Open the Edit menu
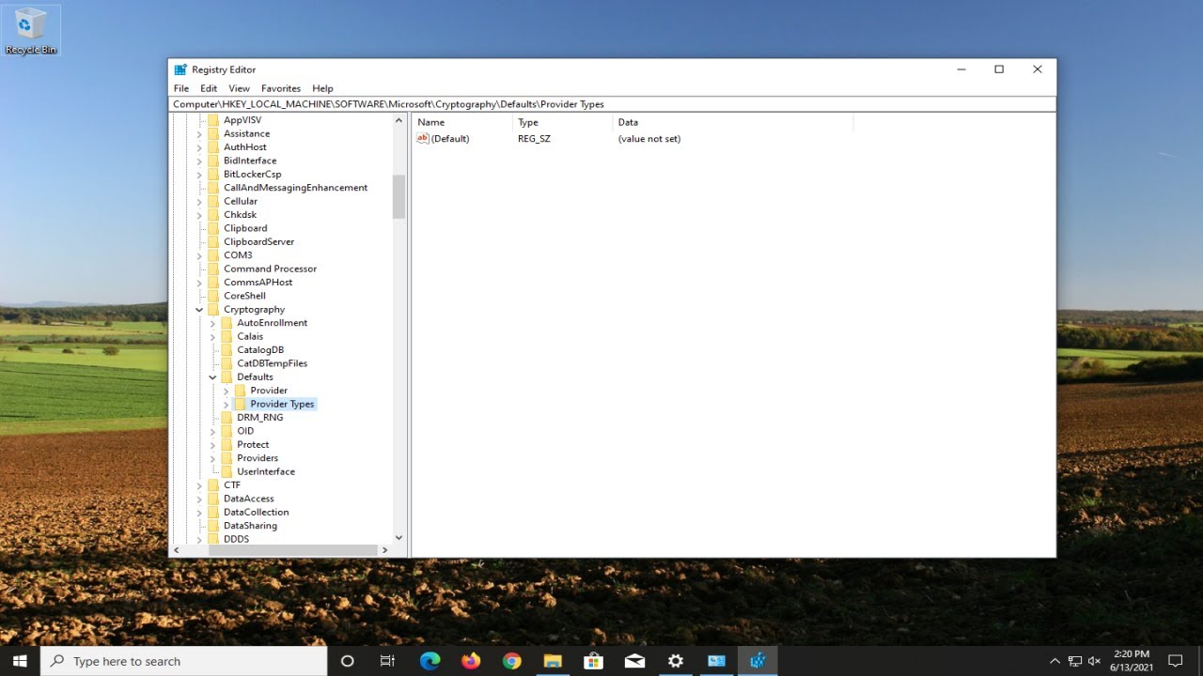Image resolution: width=1203 pixels, height=676 pixels. pyautogui.click(x=209, y=88)
